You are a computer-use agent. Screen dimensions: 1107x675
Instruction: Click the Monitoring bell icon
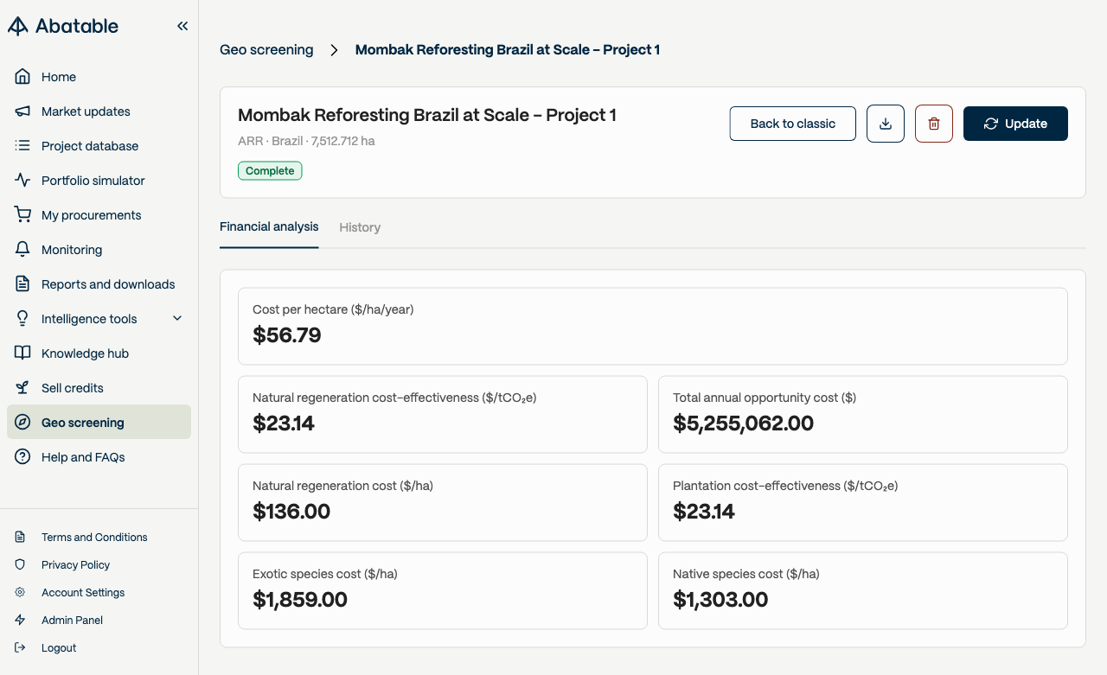click(23, 250)
